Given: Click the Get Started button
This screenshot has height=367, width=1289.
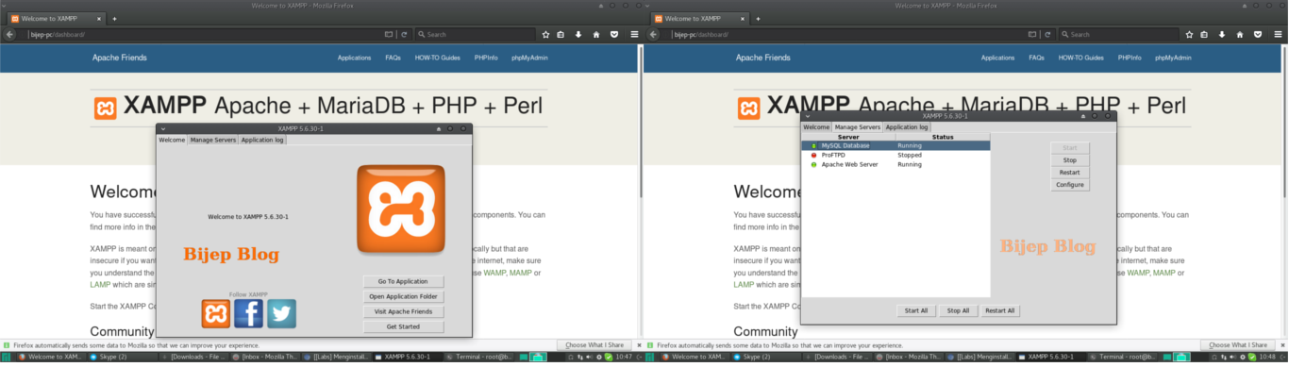Looking at the screenshot, I should pyautogui.click(x=403, y=326).
